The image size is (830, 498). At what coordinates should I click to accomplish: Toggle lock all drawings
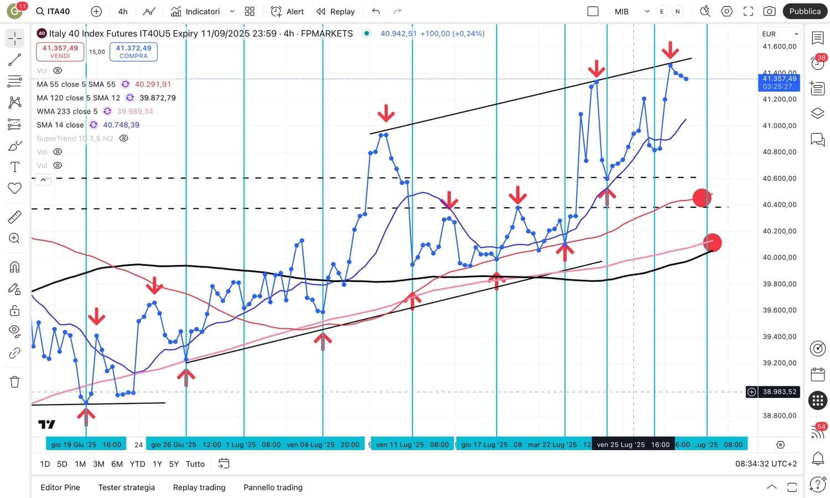pos(15,310)
